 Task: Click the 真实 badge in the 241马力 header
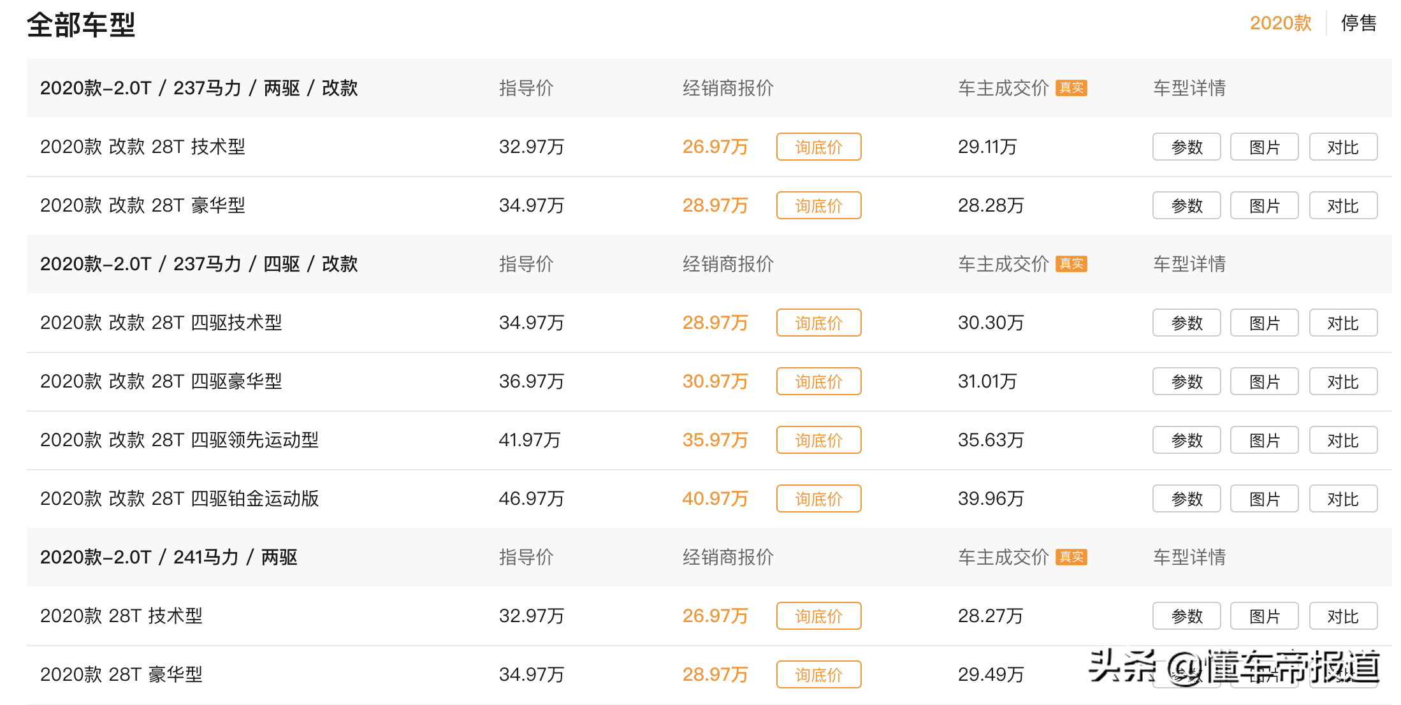click(x=1071, y=557)
